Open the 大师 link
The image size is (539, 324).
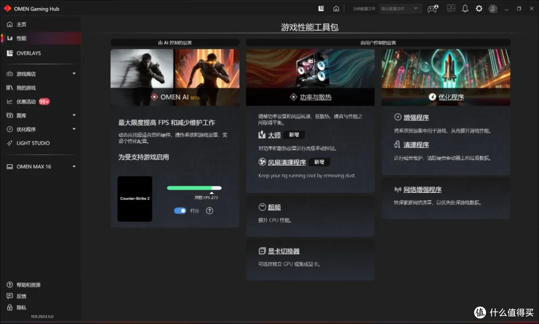[274, 135]
